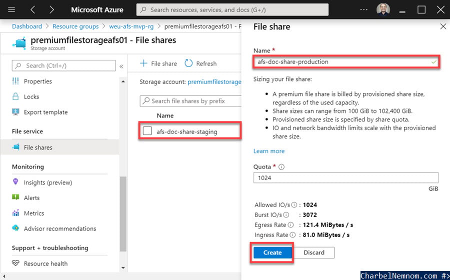
Task: Refresh the file shares list
Action: 200,63
